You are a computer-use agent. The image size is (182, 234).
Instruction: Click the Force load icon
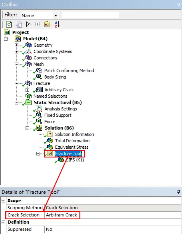[39, 121]
